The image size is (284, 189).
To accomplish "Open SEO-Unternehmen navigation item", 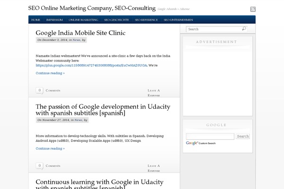I will pyautogui.click(x=178, y=20).
